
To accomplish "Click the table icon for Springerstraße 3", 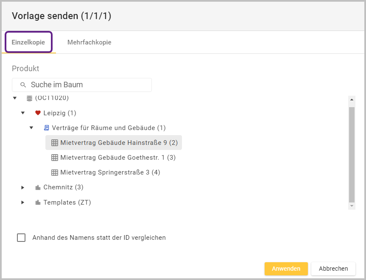I will click(x=54, y=172).
